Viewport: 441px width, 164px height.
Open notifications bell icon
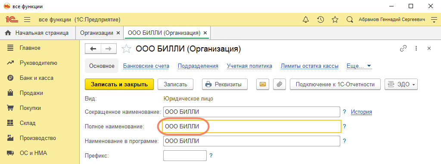[x=305, y=20]
